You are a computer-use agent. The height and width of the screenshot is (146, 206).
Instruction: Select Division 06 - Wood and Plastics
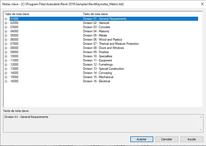click(x=102, y=40)
